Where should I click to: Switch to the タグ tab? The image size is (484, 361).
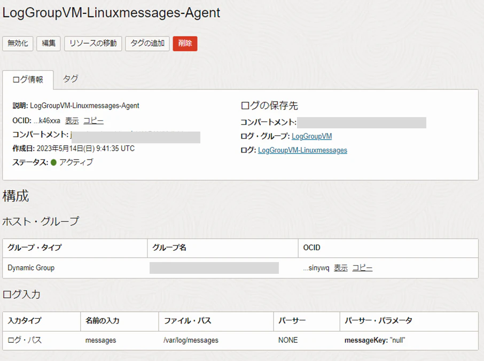point(71,79)
